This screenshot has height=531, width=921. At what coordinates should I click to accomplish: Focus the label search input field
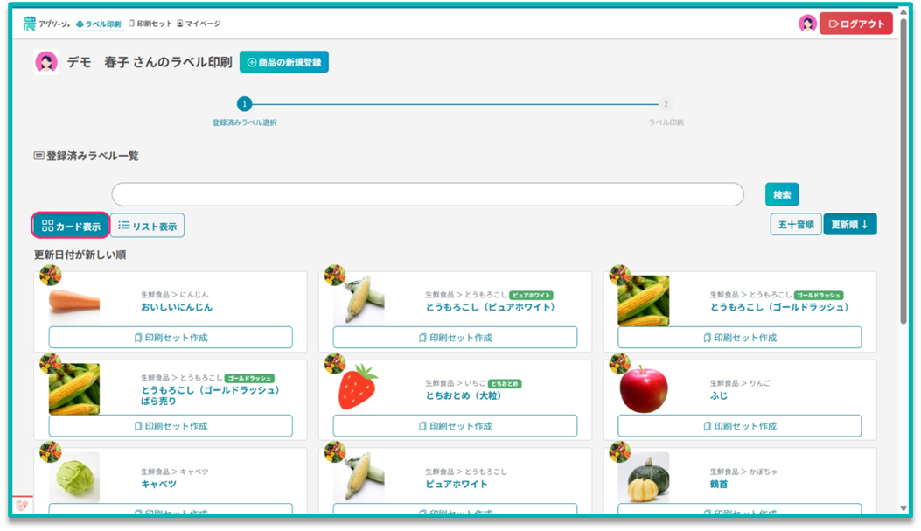(x=427, y=194)
